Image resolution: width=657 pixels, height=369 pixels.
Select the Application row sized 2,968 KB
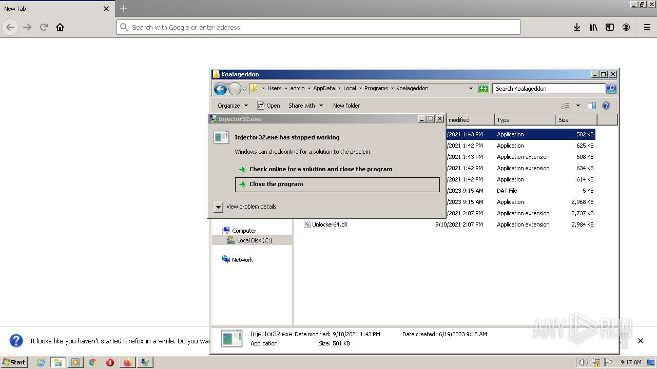[520, 202]
